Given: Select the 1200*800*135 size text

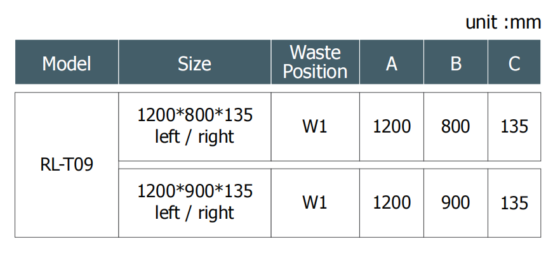Looking at the screenshot, I should point(195,115).
